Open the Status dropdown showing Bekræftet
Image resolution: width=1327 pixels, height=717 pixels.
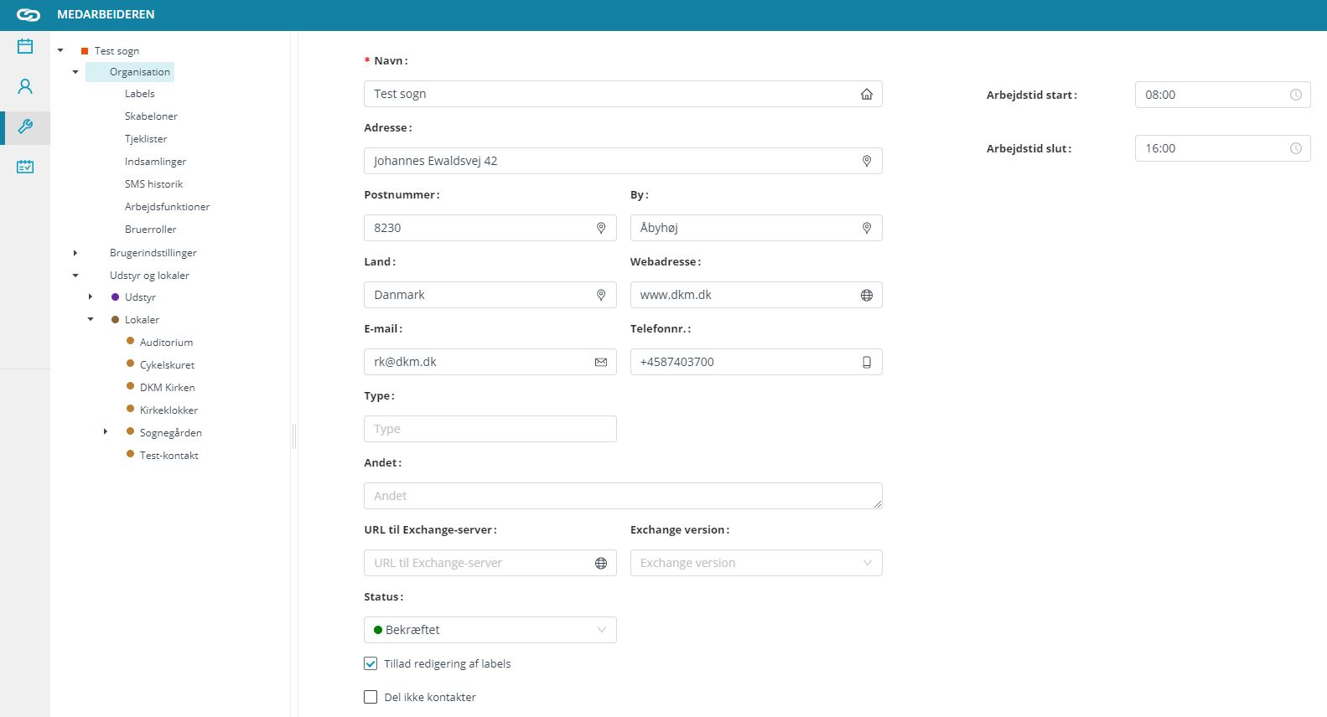click(x=490, y=630)
